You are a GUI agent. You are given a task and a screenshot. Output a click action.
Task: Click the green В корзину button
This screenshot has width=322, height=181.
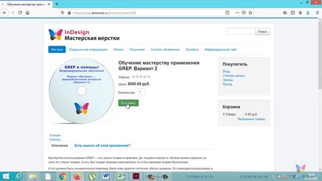click(128, 103)
